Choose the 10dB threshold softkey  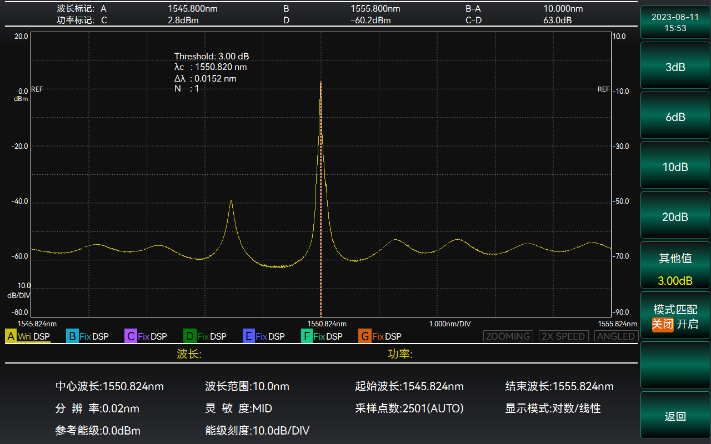(675, 167)
